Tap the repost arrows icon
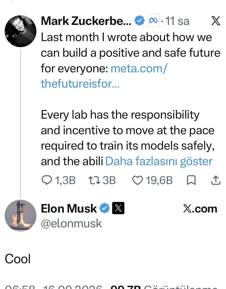 [x=94, y=180]
